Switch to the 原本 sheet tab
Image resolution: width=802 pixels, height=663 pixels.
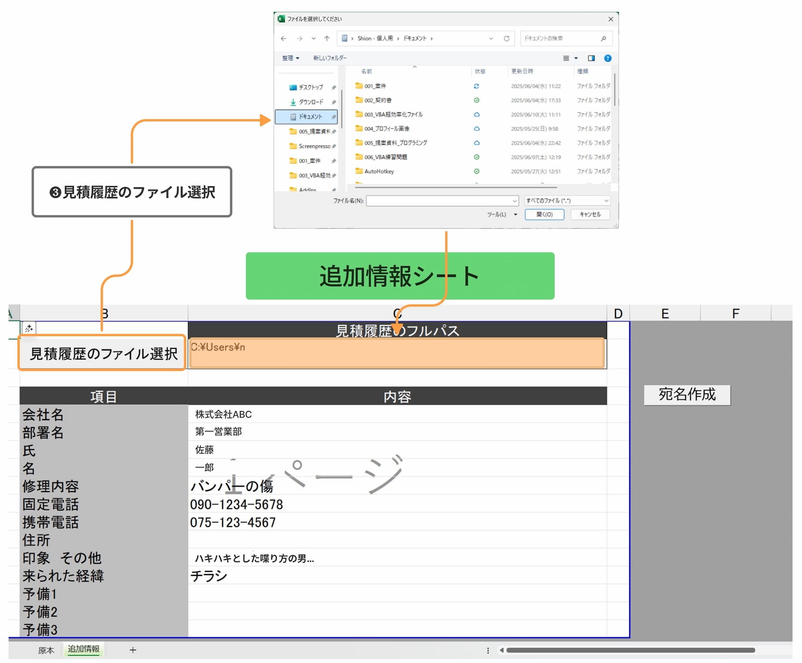click(46, 650)
